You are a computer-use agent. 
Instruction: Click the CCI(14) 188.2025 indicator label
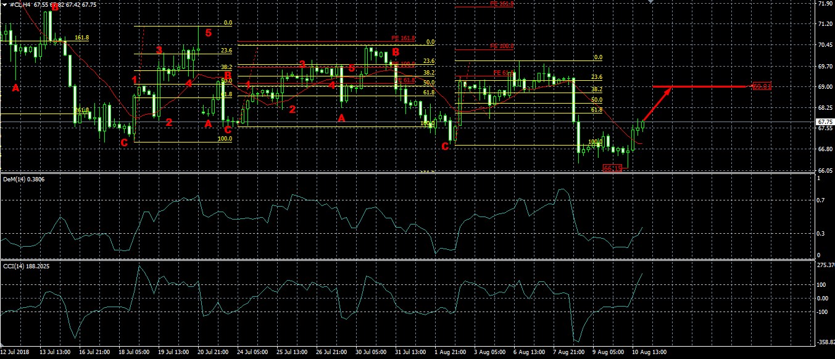click(25, 266)
